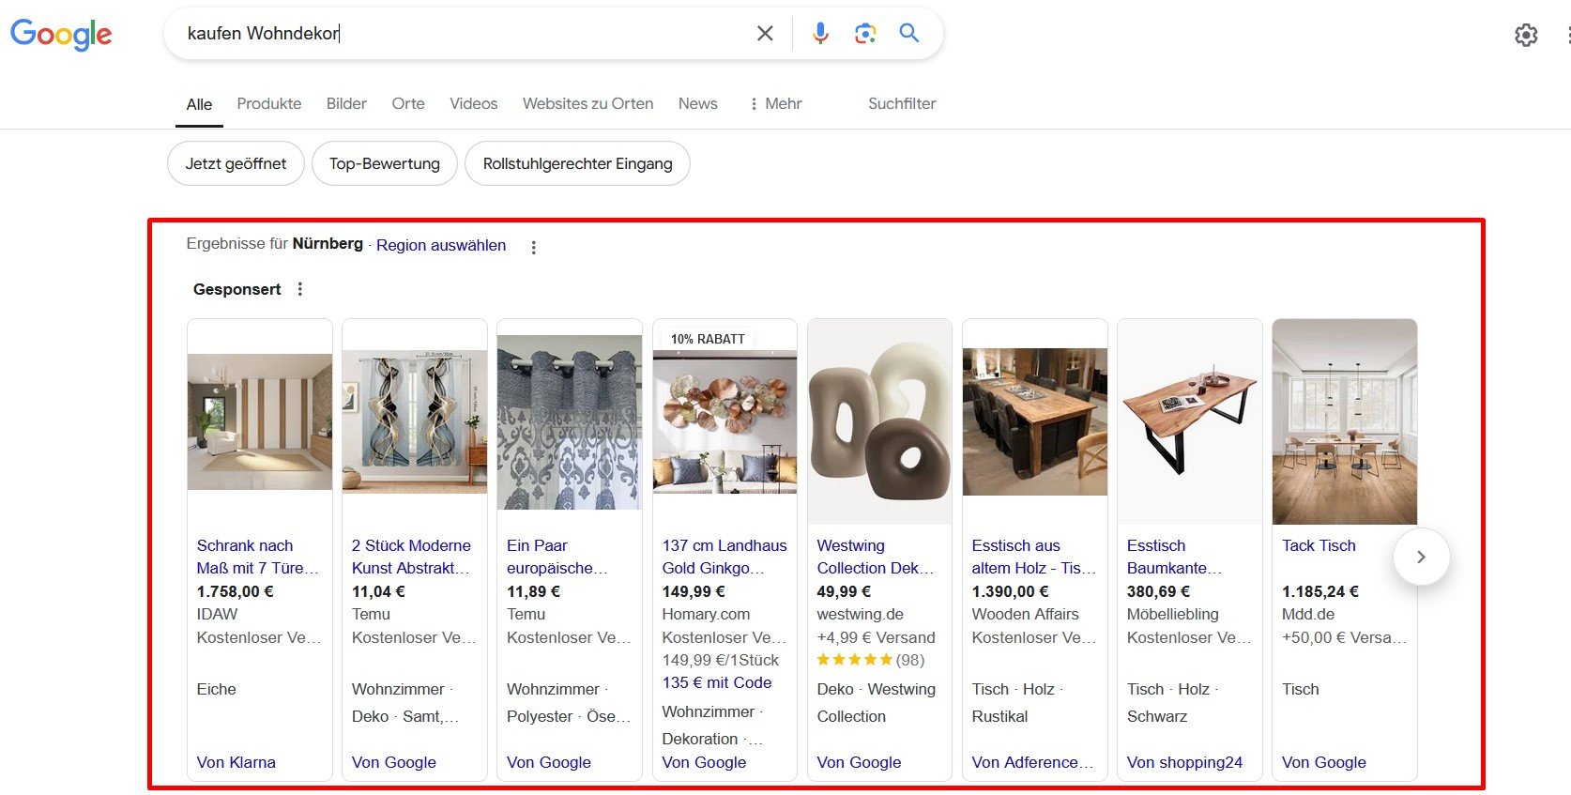Click the Wooden Affairs dining table image
This screenshot has width=1571, height=795.
click(x=1035, y=421)
